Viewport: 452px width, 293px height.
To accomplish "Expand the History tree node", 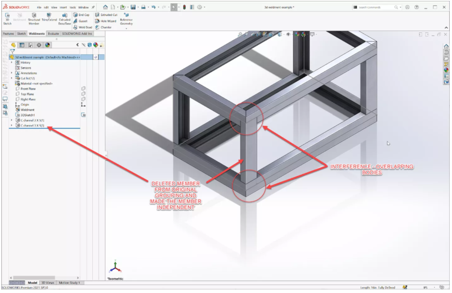I will click(x=12, y=62).
